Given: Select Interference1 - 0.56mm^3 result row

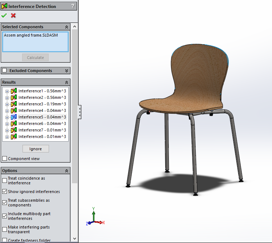Looking at the screenshot, I should pos(42,91).
